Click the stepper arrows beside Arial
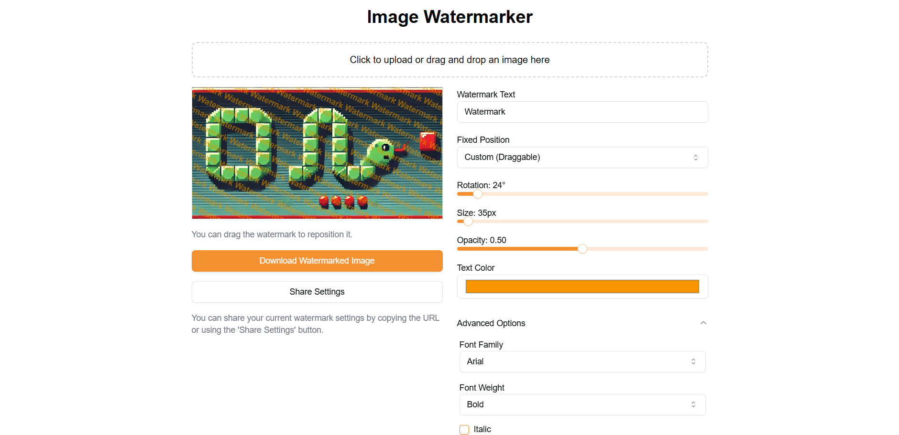Screen dimensions: 899x435 [x=693, y=361]
